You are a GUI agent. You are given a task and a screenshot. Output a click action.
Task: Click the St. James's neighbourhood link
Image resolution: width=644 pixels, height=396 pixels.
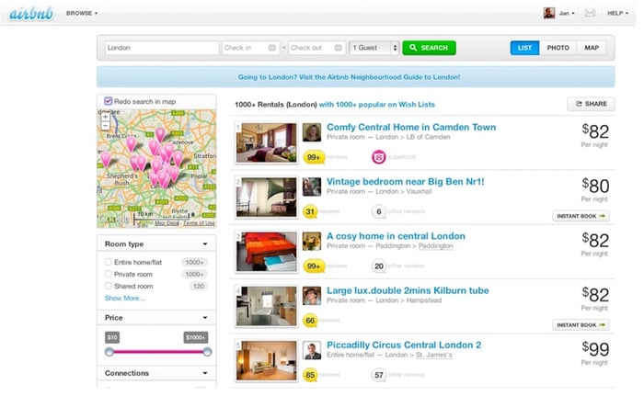pyautogui.click(x=434, y=355)
